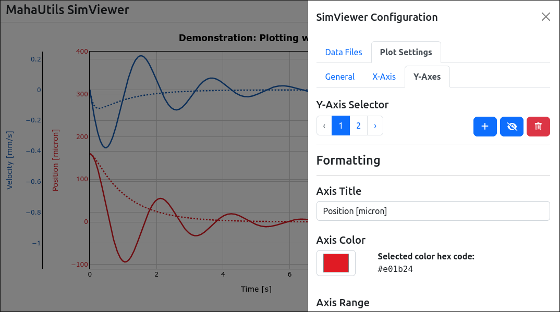Open the red Axis Color picker swatch
Image resolution: width=560 pixels, height=312 pixels.
[x=336, y=263]
